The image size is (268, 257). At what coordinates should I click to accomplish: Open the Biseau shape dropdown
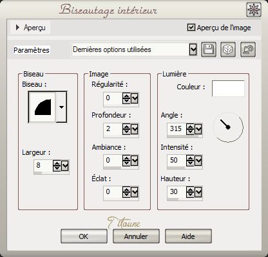61,107
